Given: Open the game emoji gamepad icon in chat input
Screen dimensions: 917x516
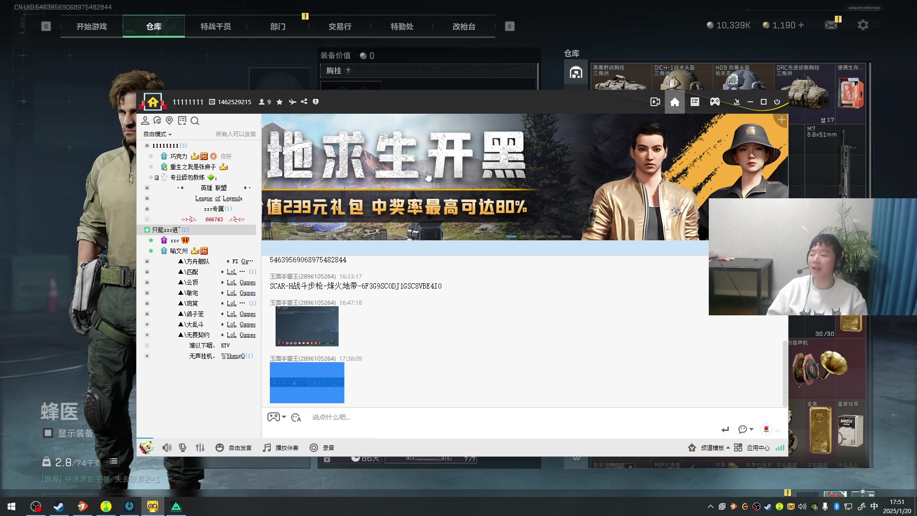Looking at the screenshot, I should click(x=274, y=417).
